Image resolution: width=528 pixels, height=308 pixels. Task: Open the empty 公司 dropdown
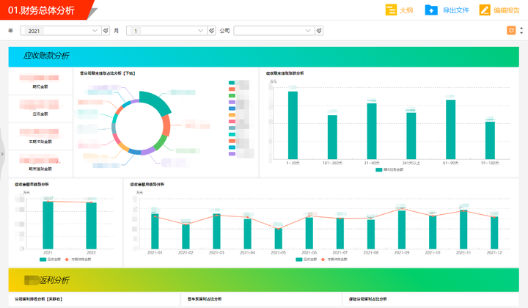coord(274,31)
